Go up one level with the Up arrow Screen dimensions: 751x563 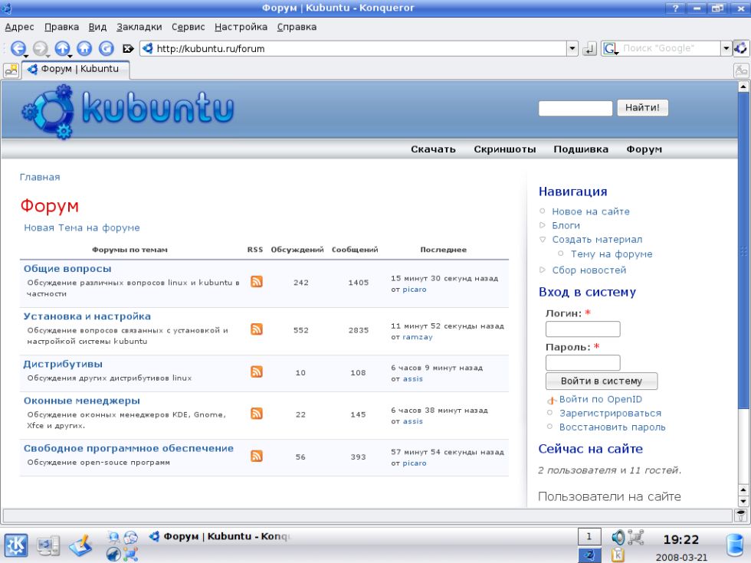pyautogui.click(x=62, y=48)
